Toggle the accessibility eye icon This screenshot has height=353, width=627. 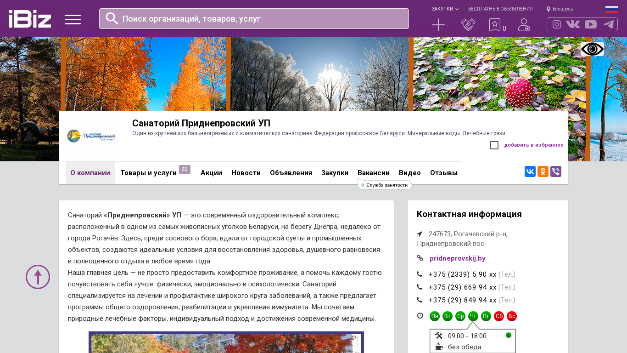click(x=592, y=49)
